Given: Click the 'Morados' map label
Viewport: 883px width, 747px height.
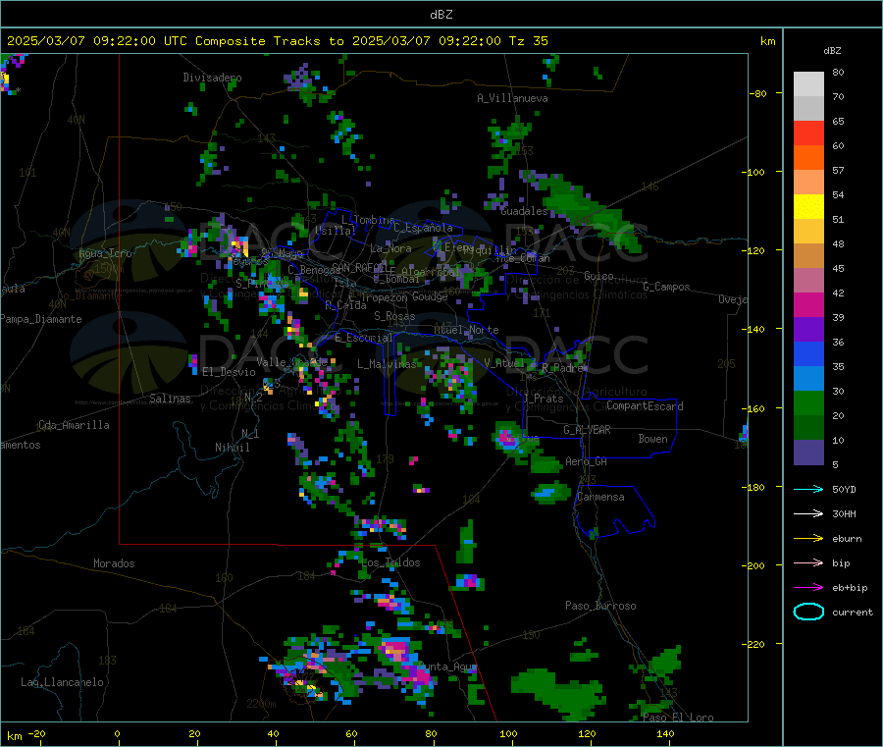Looking at the screenshot, I should 114,563.
